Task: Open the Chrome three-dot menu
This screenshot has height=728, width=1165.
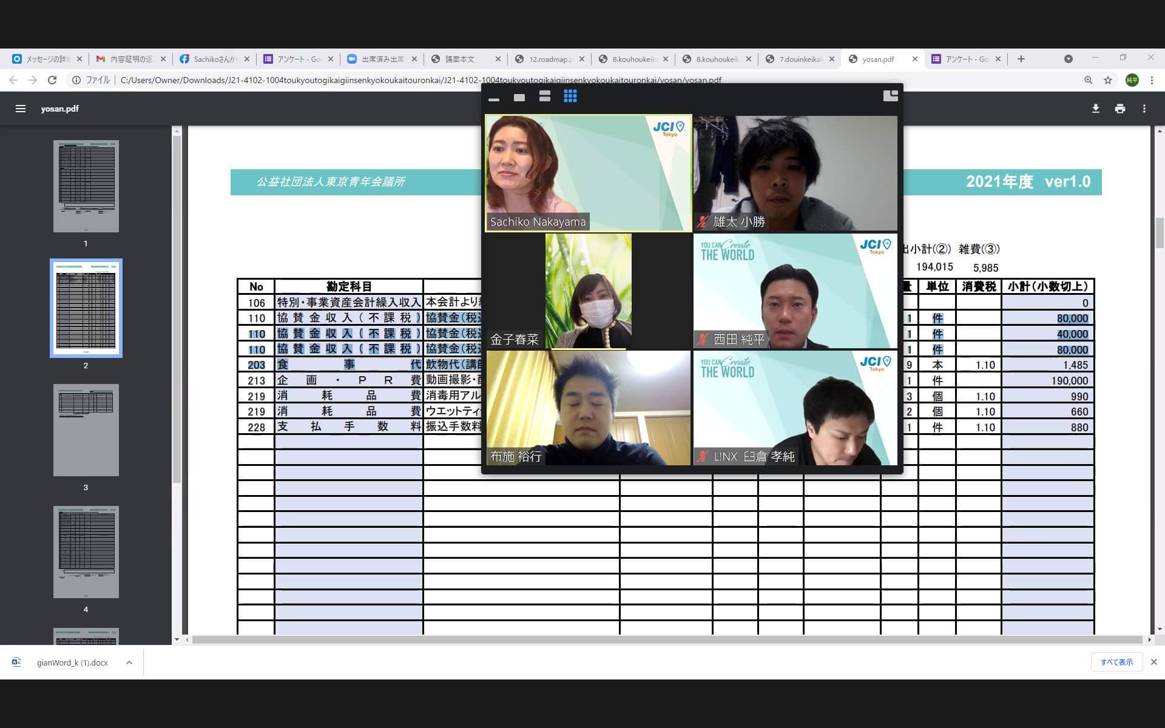Action: tap(1152, 80)
